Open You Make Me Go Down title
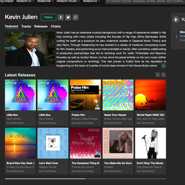Viewport: 185px width, 185px height. 118,163
